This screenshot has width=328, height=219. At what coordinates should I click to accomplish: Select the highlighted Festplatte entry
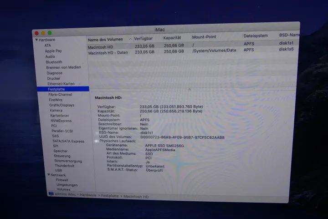63,89
